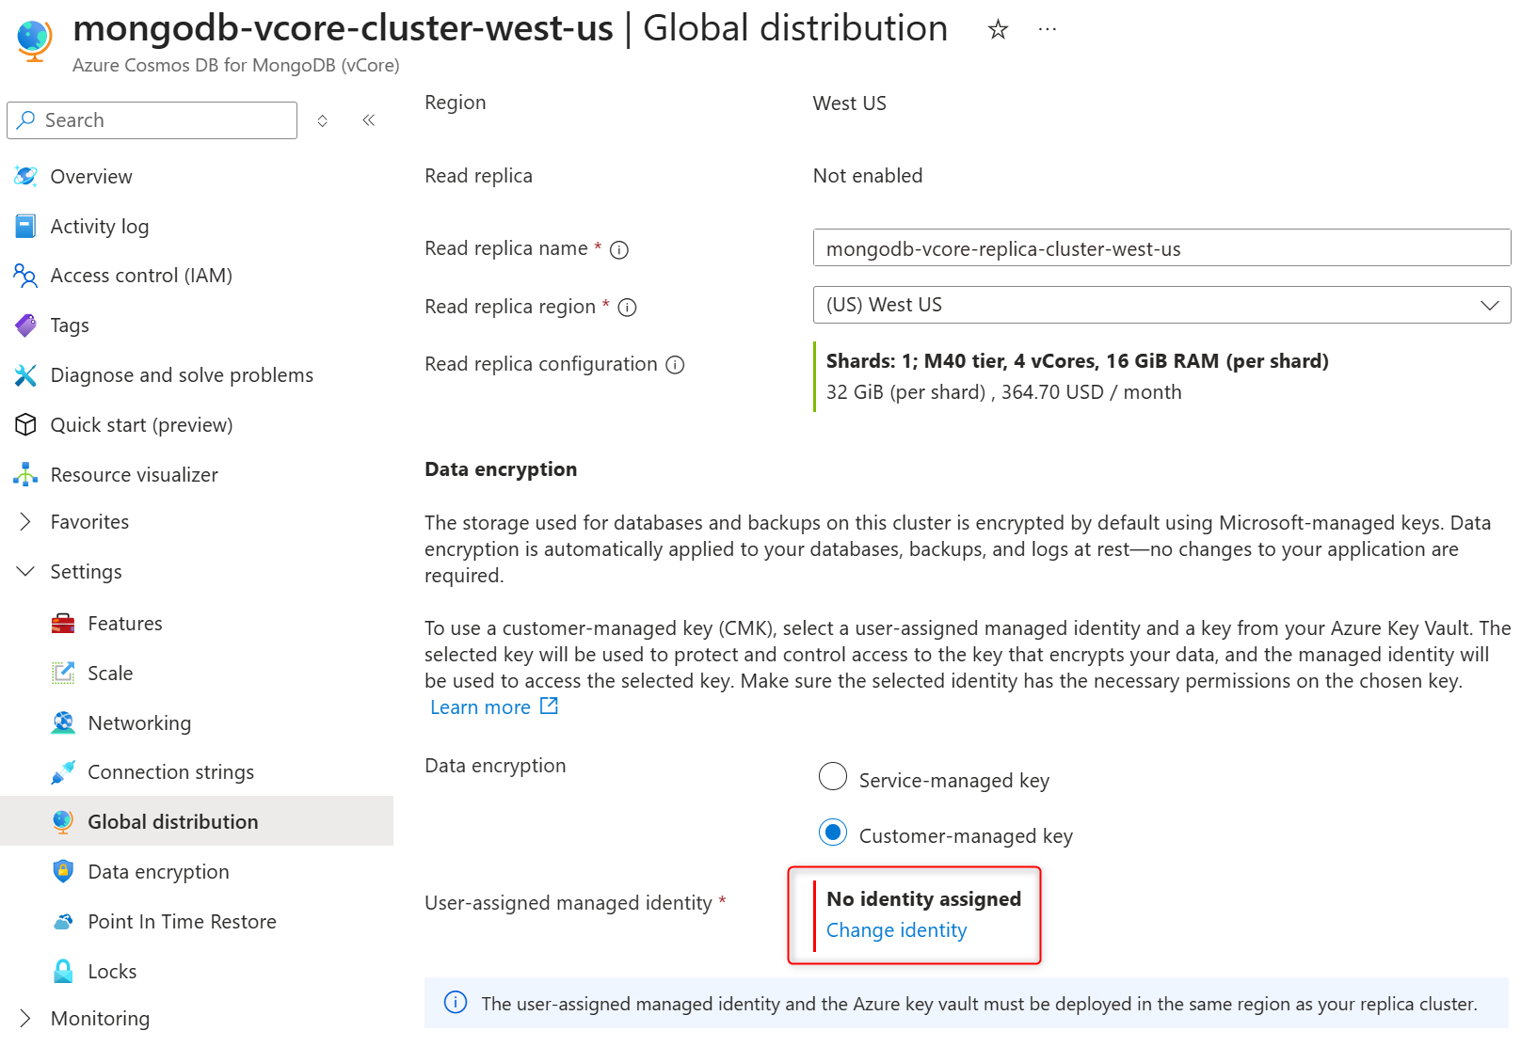The image size is (1537, 1047).
Task: Open Resource visualizer from the sidebar
Action: coord(134,475)
